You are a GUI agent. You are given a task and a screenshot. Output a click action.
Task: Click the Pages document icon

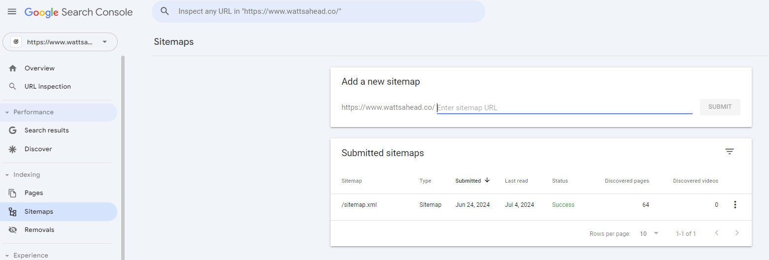[x=13, y=193]
